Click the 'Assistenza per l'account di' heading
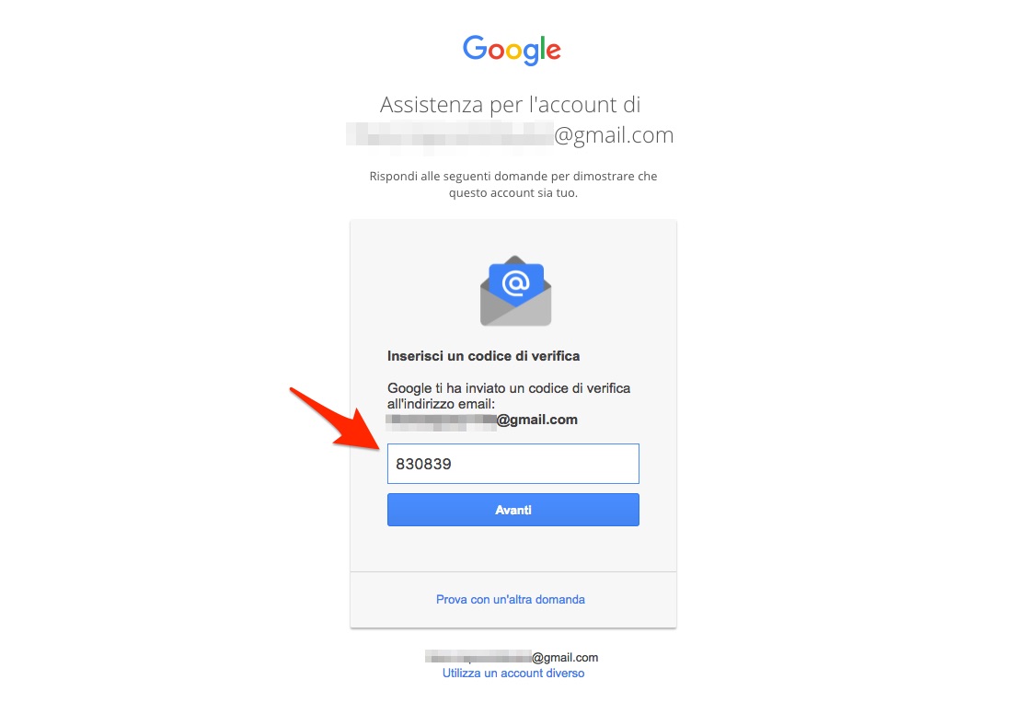The image size is (1025, 714). (x=511, y=105)
